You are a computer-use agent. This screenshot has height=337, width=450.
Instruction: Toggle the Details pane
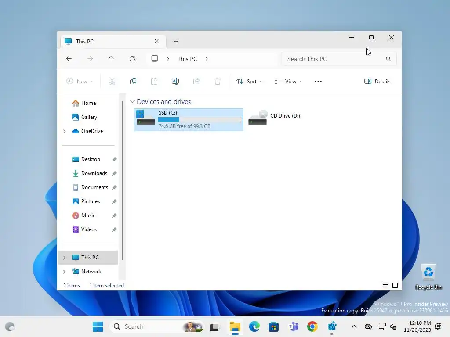[377, 81]
